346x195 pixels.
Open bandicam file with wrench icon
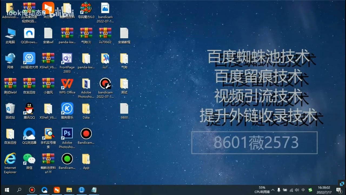(105, 83)
